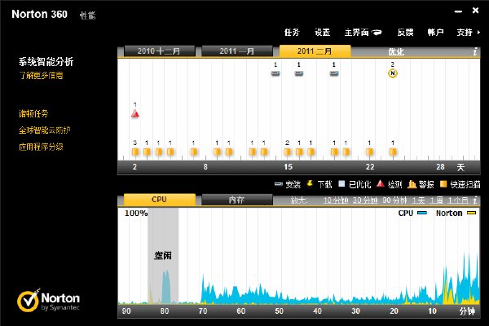This screenshot has width=489, height=326.
Task: Zoom graph to 30 分钟
Action: [x=365, y=200]
